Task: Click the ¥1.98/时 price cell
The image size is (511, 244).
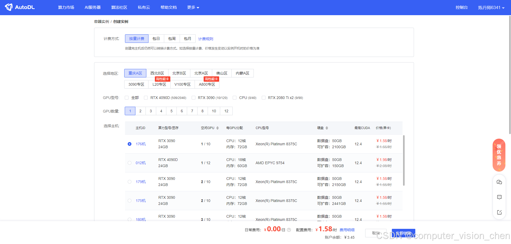Action: pos(384,160)
